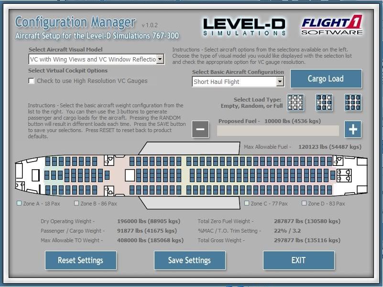Save settings with the Save Settings button
The height and width of the screenshot is (287, 383).
[x=189, y=260]
